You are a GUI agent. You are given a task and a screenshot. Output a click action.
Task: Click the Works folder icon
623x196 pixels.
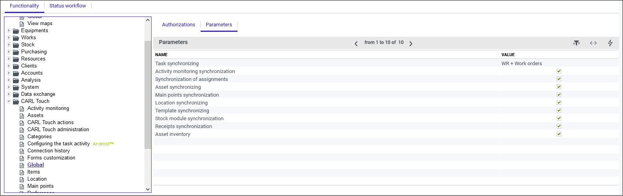point(16,38)
